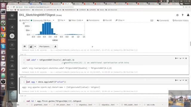Viewport: 191px width, 107px height.
Task: Open run options for val agg cell
Action: pos(177,80)
